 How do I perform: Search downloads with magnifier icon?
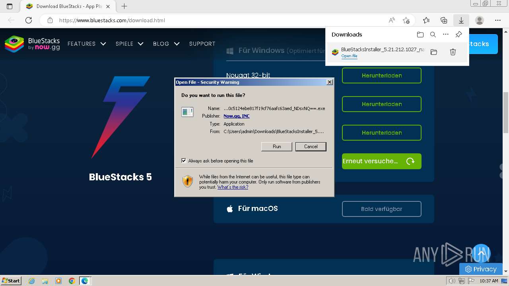(433, 35)
